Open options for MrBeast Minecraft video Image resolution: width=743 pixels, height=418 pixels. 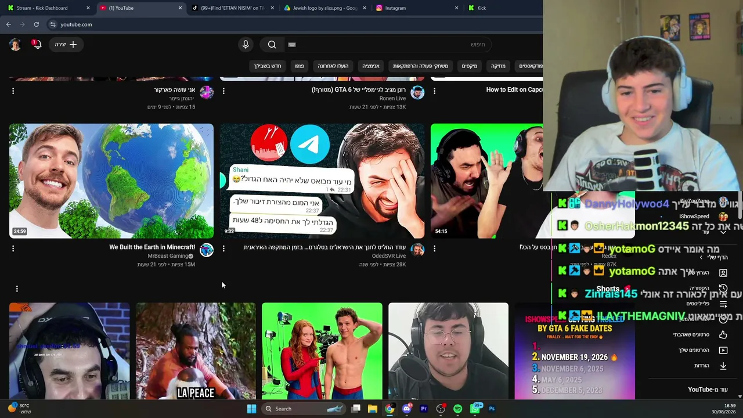pyautogui.click(x=13, y=248)
